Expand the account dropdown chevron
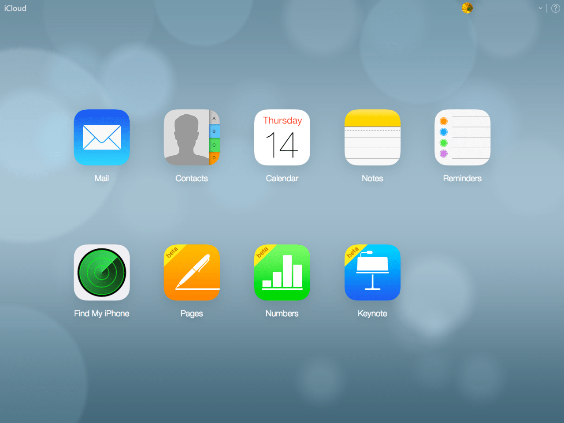This screenshot has width=564, height=423. point(540,8)
